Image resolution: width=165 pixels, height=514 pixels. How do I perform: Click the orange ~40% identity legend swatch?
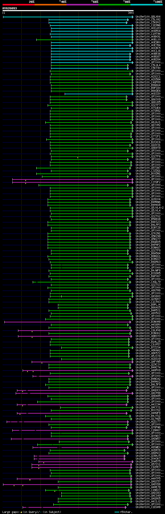[51, 5]
